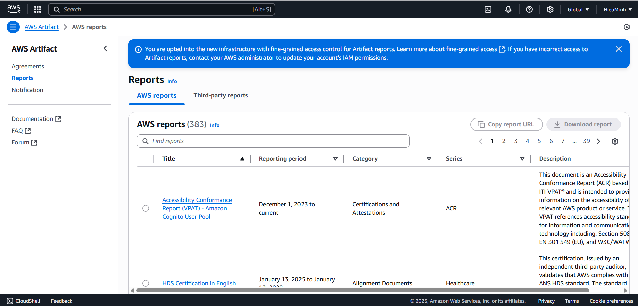Screen dimensions: 638x306
Task: Select Reports in the sidebar
Action: coord(23,78)
